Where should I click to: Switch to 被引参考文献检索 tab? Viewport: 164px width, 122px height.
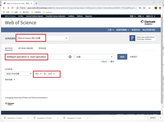(x=25, y=48)
